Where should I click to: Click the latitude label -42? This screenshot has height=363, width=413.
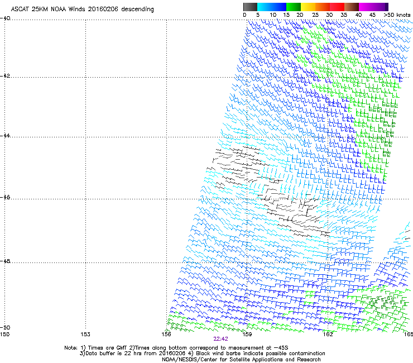(x=5, y=75)
